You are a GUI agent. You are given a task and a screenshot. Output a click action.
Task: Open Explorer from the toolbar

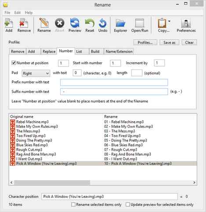(x=120, y=25)
